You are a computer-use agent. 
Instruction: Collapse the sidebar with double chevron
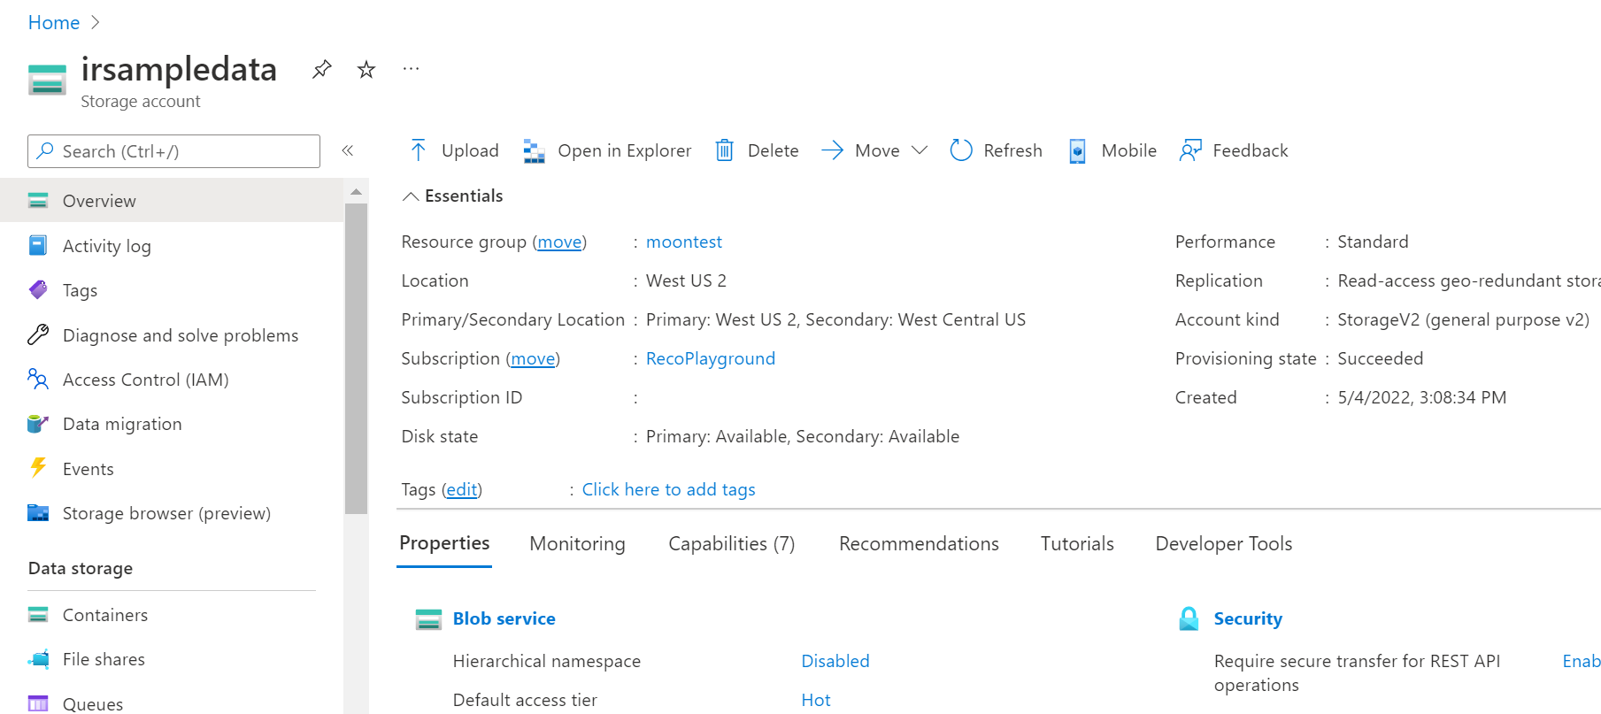[x=348, y=150]
